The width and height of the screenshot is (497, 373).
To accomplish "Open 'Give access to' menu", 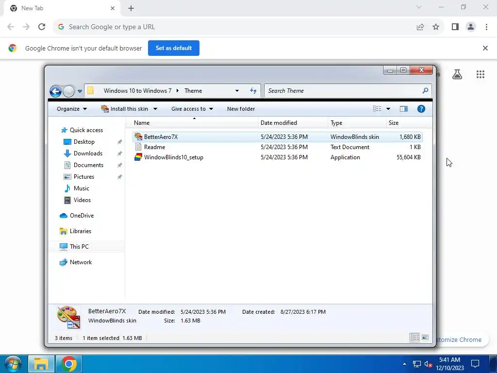I will 192,109.
